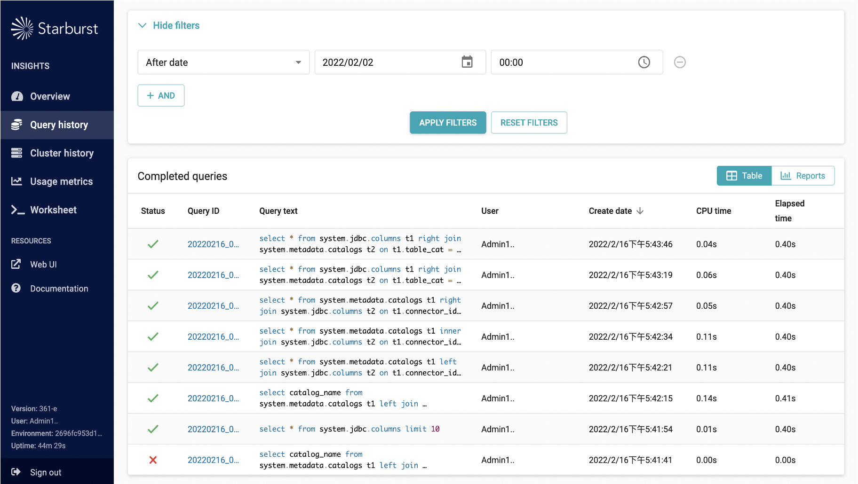
Task: Switch to the Table view tab
Action: (x=744, y=176)
